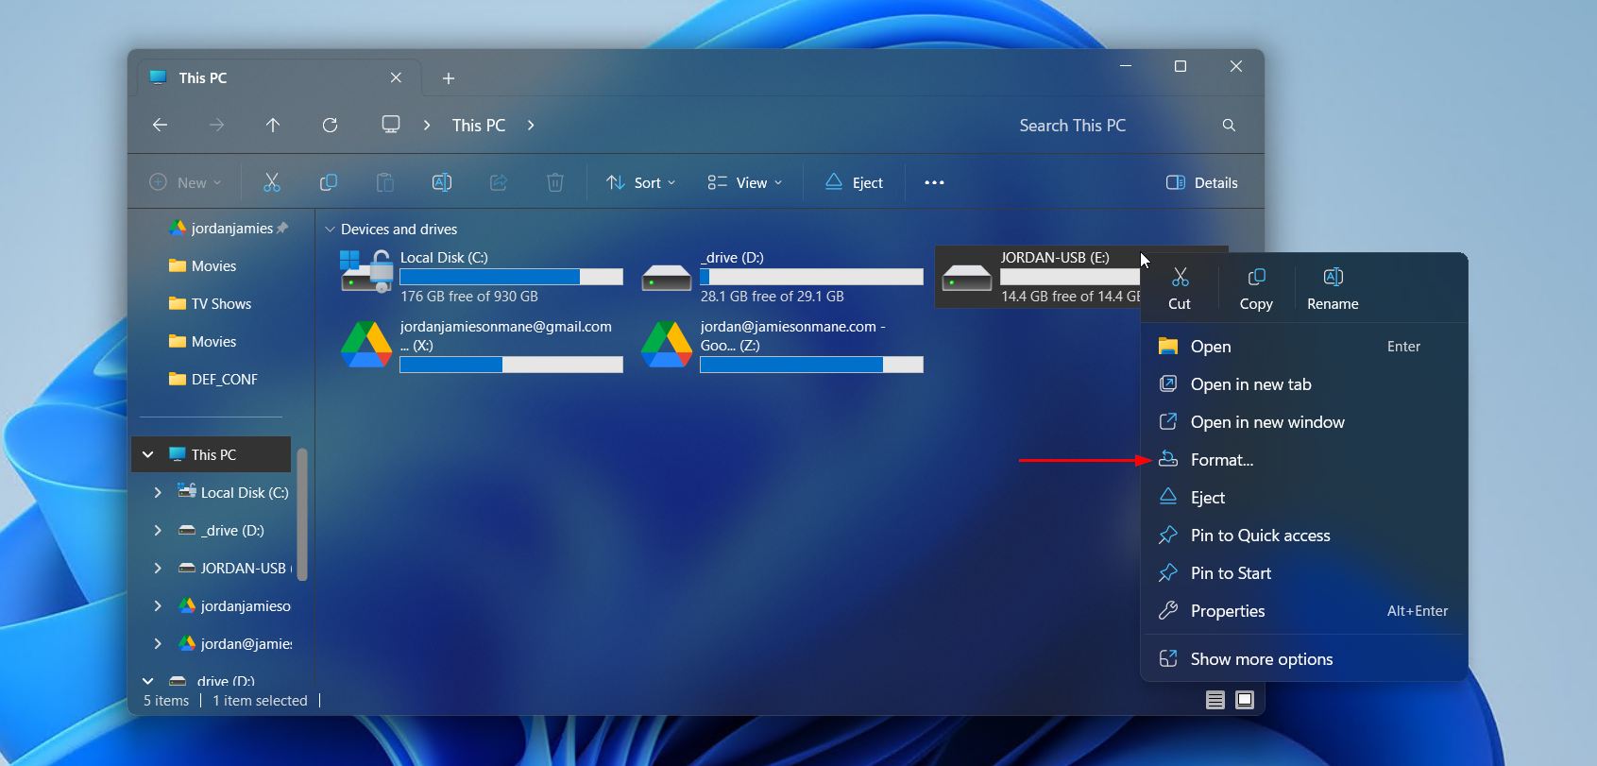Screen dimensions: 1597x766
Task: Choose Eject from context menu
Action: coord(1304,497)
